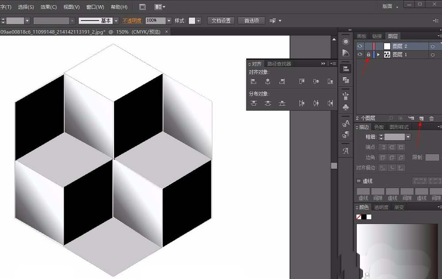
Task: Click the vertical align top icon
Action: (301, 81)
